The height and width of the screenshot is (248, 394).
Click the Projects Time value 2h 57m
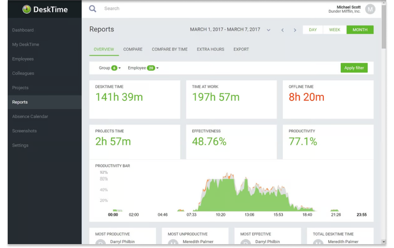click(113, 142)
